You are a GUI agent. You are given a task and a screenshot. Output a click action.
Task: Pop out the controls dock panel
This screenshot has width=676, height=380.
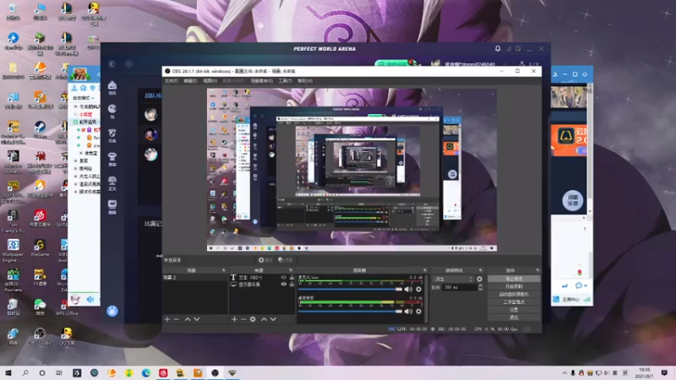537,270
